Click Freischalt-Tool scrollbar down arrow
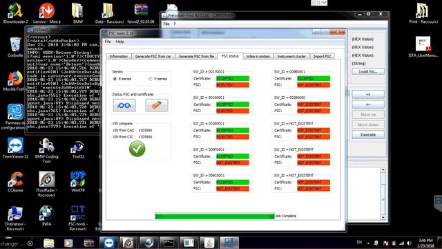Viewport: 442px width, 249px height. pos(383,217)
